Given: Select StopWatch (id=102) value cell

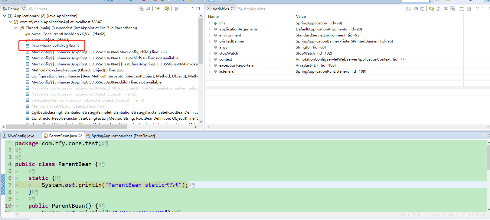Looking at the screenshot, I should [314, 53].
